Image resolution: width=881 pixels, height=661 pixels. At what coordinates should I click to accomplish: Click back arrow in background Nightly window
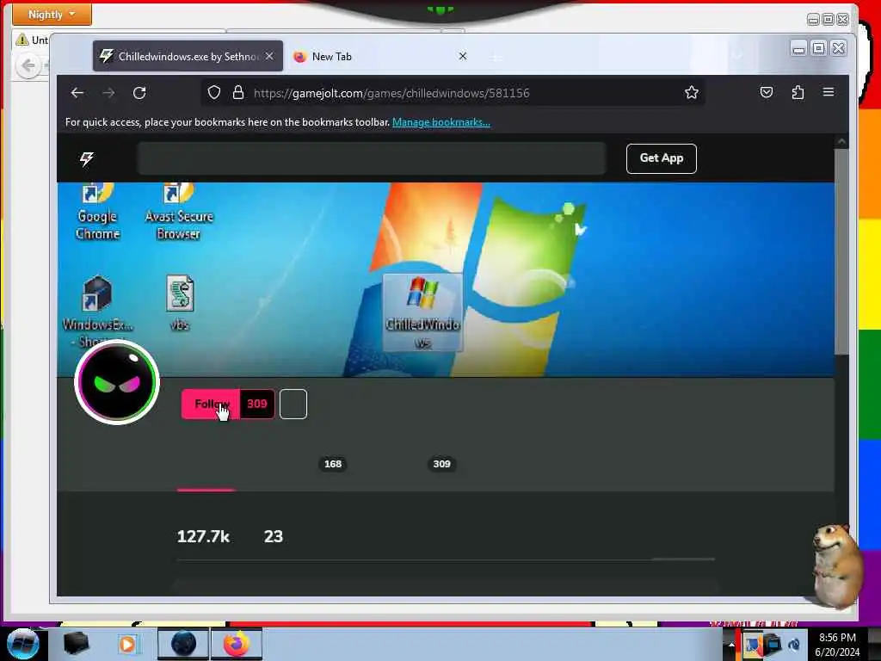coord(28,65)
